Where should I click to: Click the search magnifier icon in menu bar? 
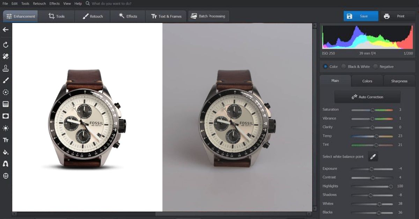(x=87, y=3)
